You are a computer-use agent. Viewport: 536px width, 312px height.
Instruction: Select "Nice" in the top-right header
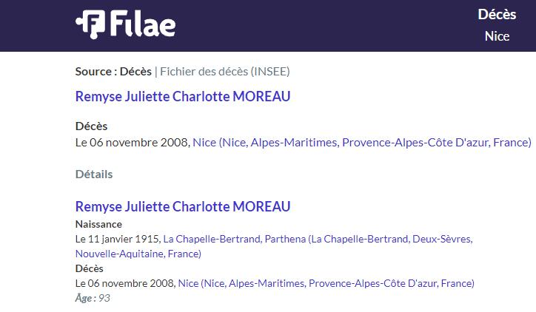point(497,36)
